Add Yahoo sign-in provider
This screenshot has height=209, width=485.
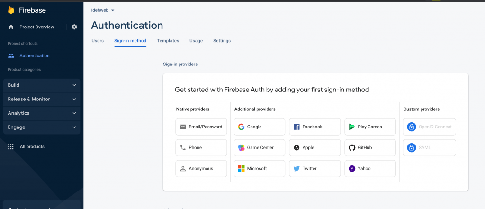(x=370, y=168)
